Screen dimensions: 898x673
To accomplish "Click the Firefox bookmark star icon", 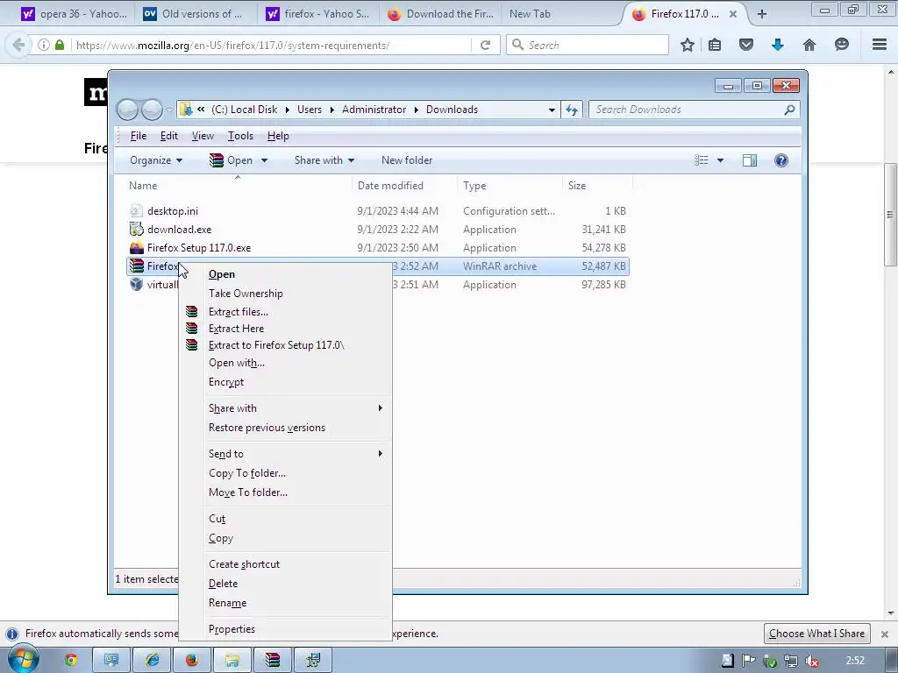I will point(688,45).
